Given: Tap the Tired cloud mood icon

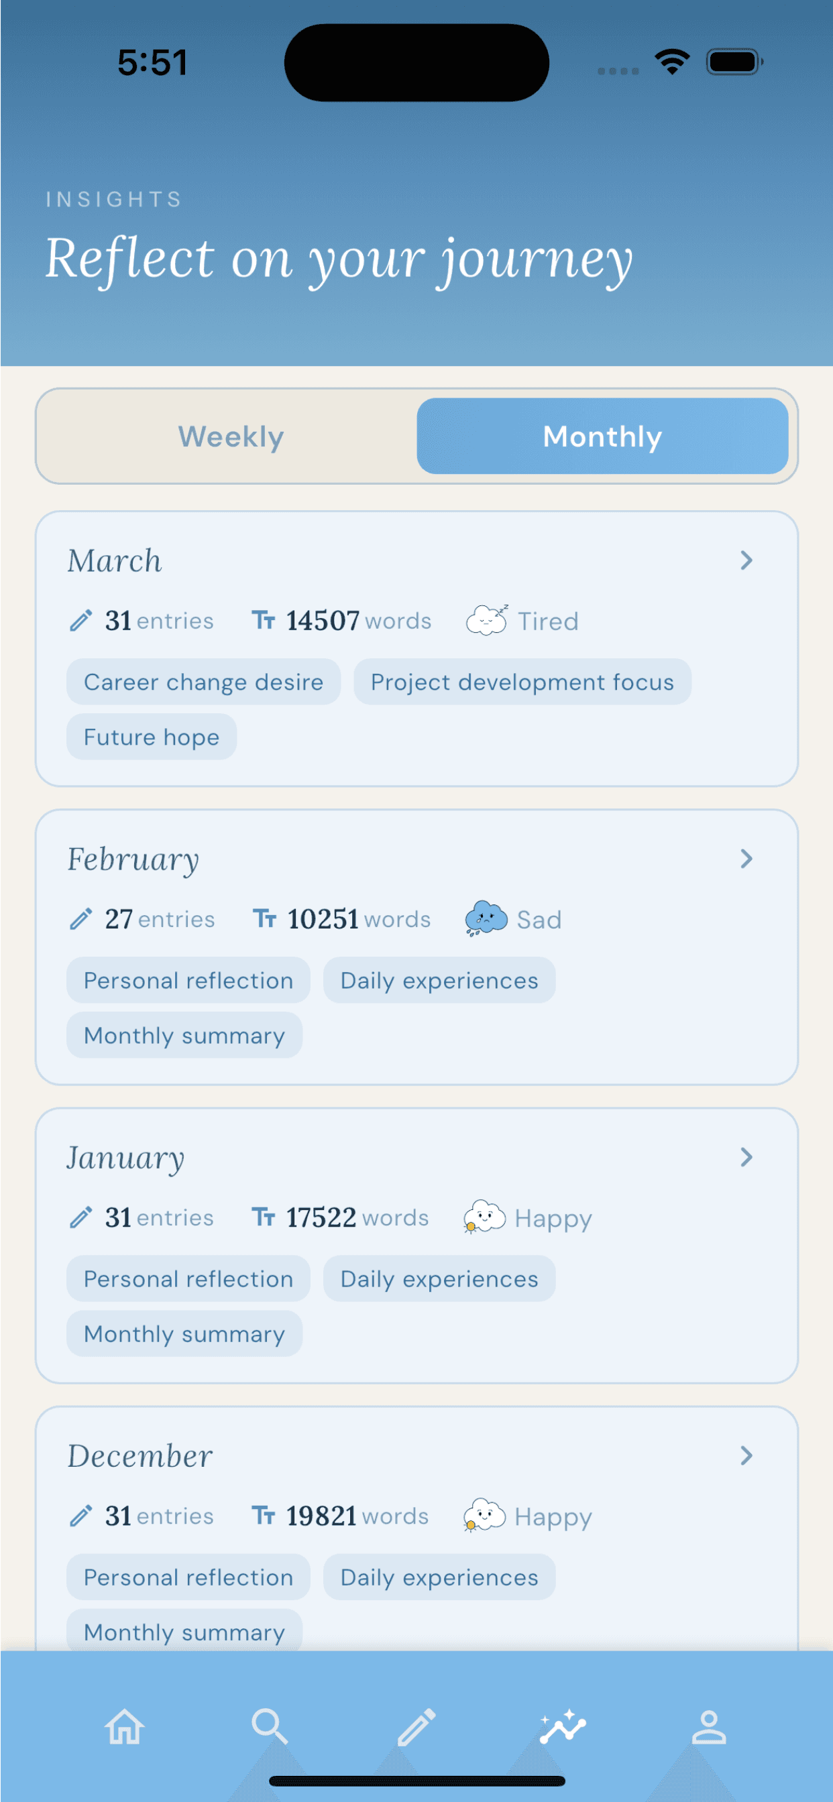Looking at the screenshot, I should coord(486,621).
